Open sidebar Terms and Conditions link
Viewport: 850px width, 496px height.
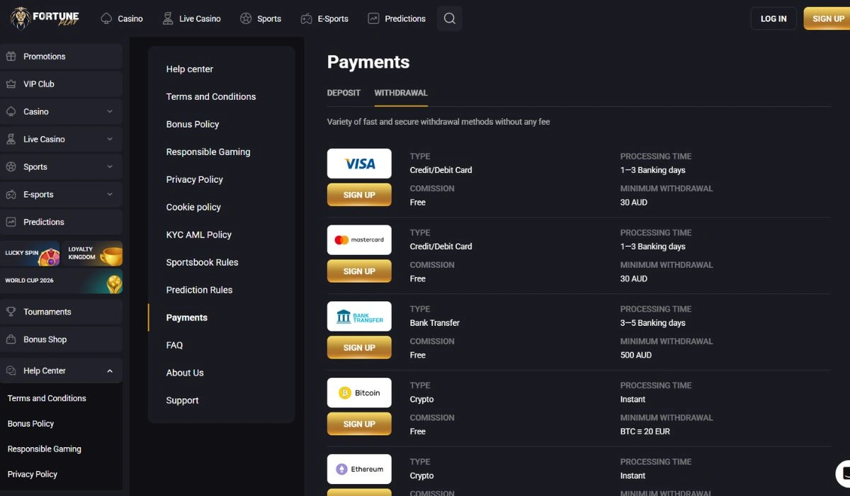pyautogui.click(x=47, y=398)
